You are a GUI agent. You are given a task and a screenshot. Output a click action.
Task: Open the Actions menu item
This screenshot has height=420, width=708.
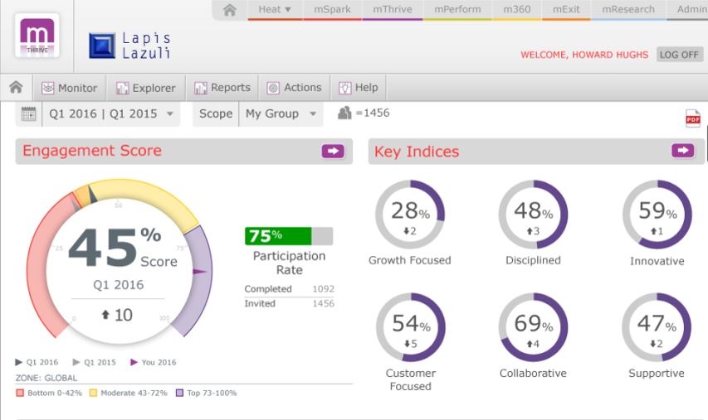(294, 88)
